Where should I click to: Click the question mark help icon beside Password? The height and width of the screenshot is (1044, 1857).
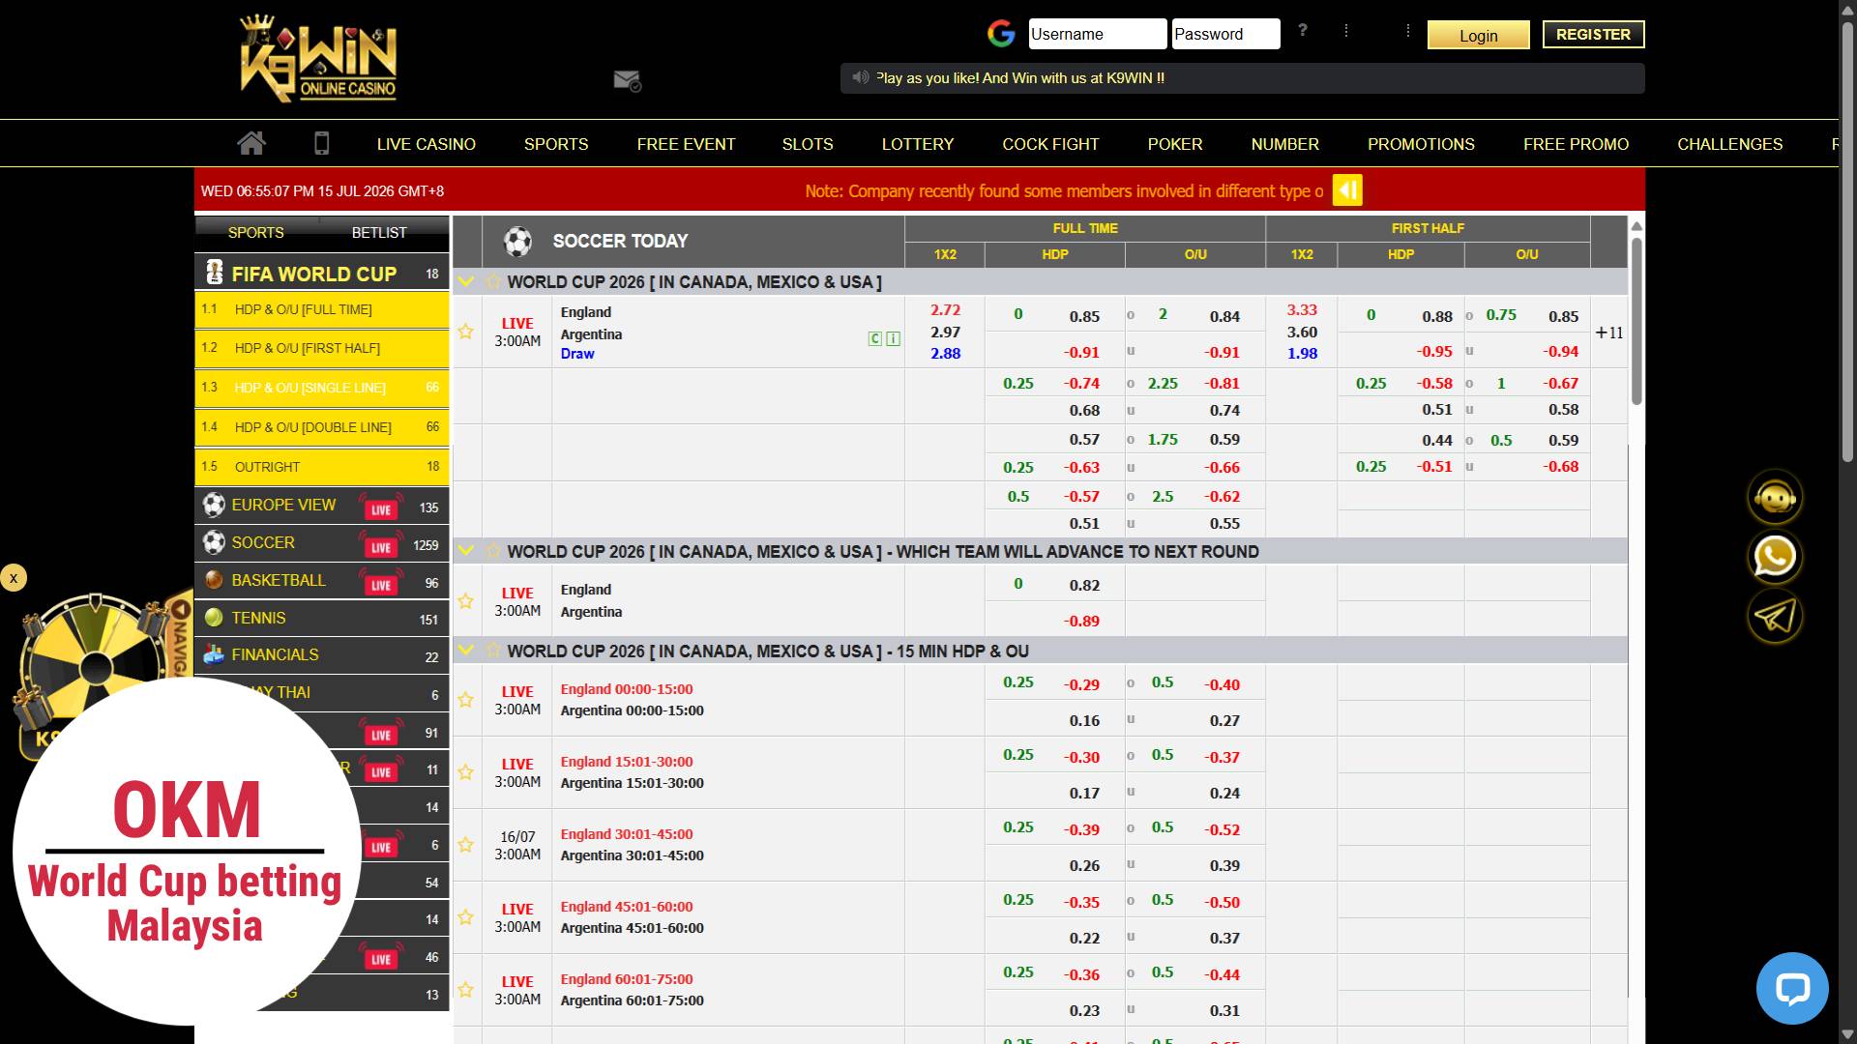1303,31
